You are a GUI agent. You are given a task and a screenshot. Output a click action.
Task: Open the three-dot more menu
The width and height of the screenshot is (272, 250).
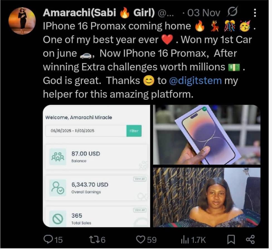[255, 13]
